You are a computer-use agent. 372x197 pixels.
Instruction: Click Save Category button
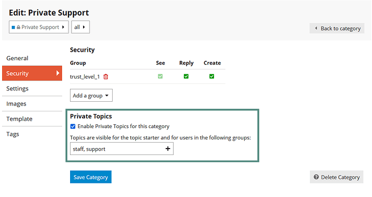[91, 177]
